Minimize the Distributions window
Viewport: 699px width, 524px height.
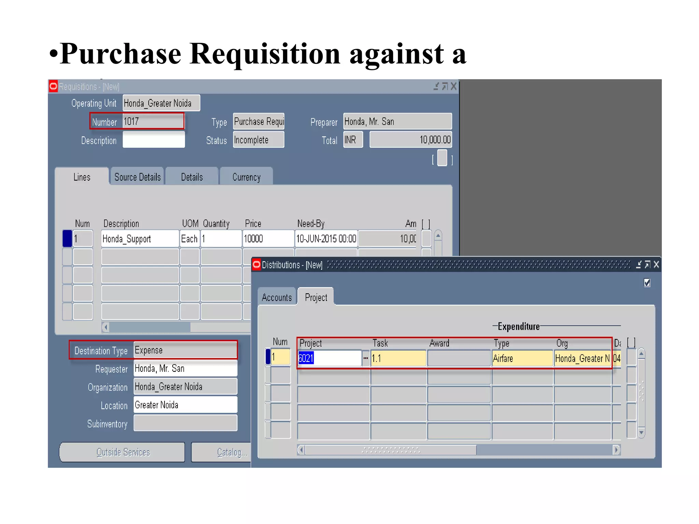click(639, 264)
